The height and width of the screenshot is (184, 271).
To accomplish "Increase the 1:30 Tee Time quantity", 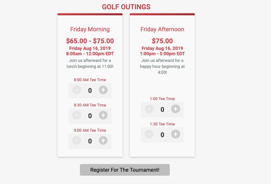I will coord(175,134).
